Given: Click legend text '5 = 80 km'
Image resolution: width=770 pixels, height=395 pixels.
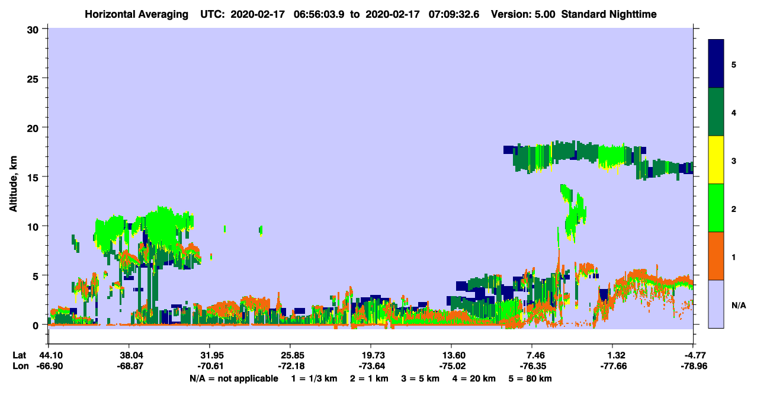Looking at the screenshot, I should point(530,378).
